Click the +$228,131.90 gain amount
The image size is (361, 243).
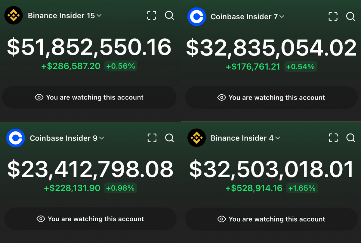72,188
